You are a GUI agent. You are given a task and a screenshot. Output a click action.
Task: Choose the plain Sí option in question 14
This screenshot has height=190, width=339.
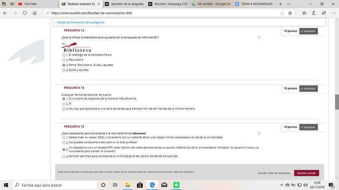[x=64, y=104]
